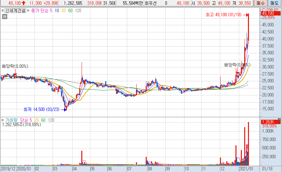
Task: Click the 25,000 price axis label
Action: (x=268, y=81)
